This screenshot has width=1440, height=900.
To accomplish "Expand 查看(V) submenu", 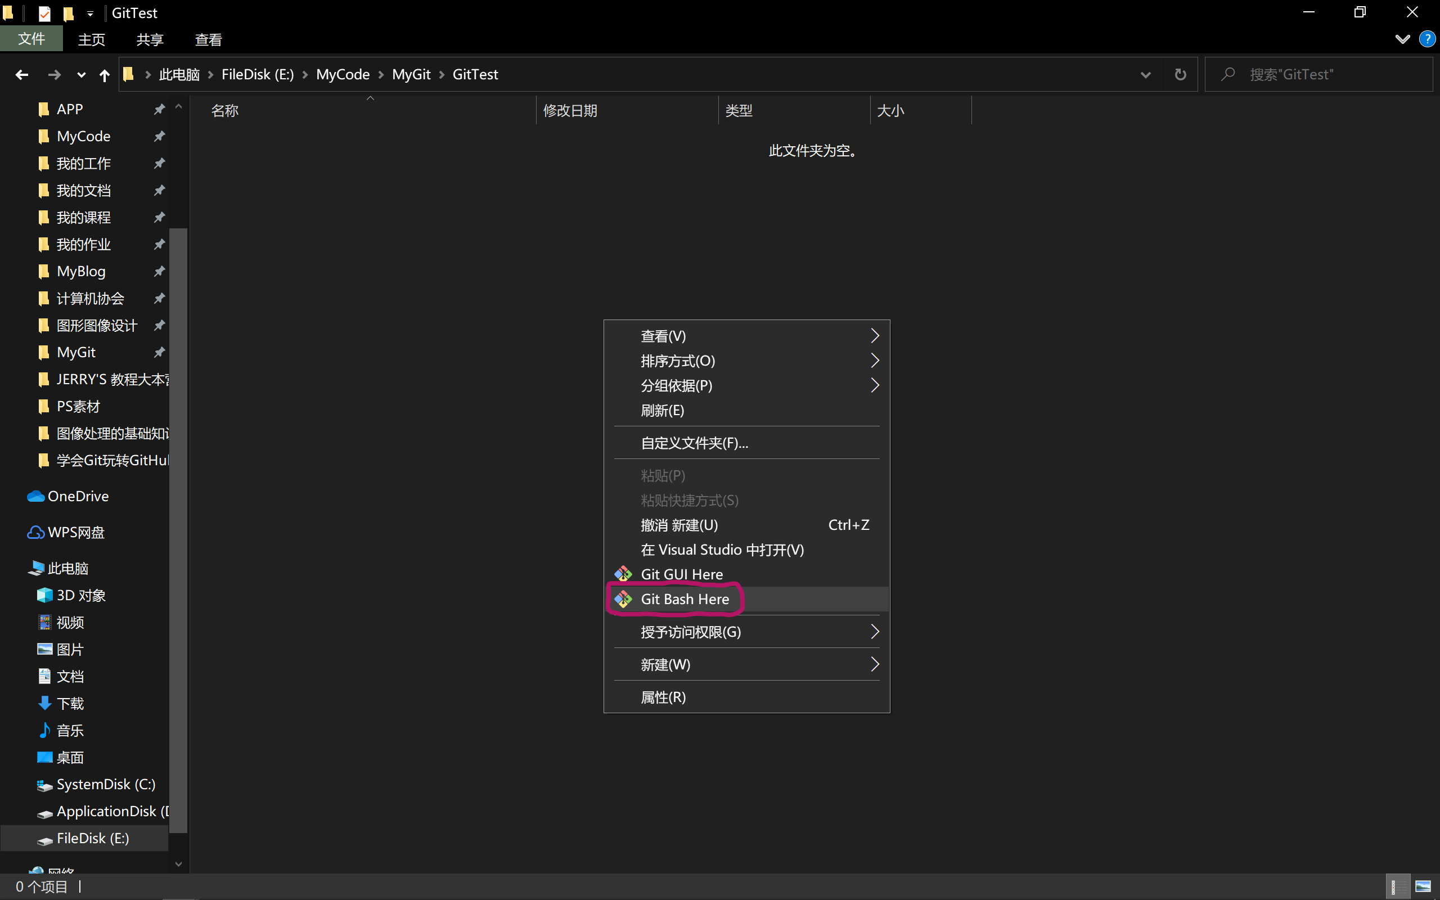I will click(874, 336).
